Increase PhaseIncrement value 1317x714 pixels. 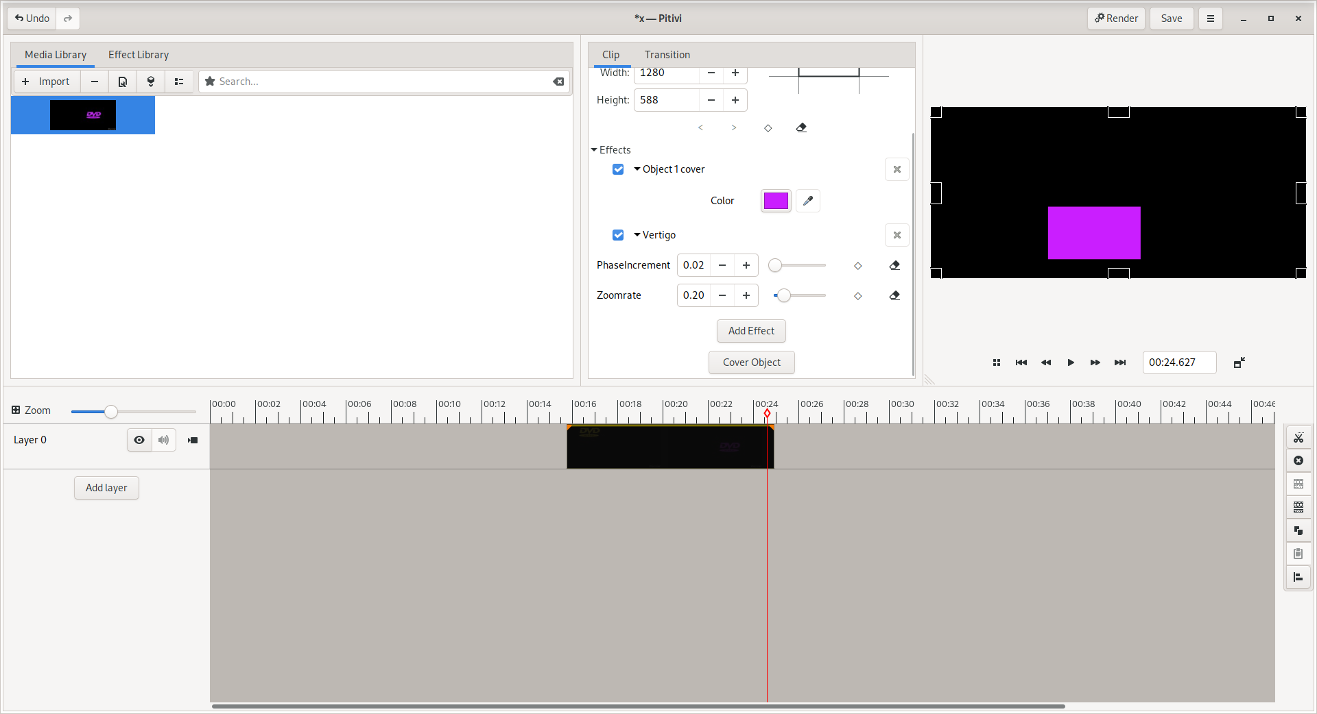[746, 265]
